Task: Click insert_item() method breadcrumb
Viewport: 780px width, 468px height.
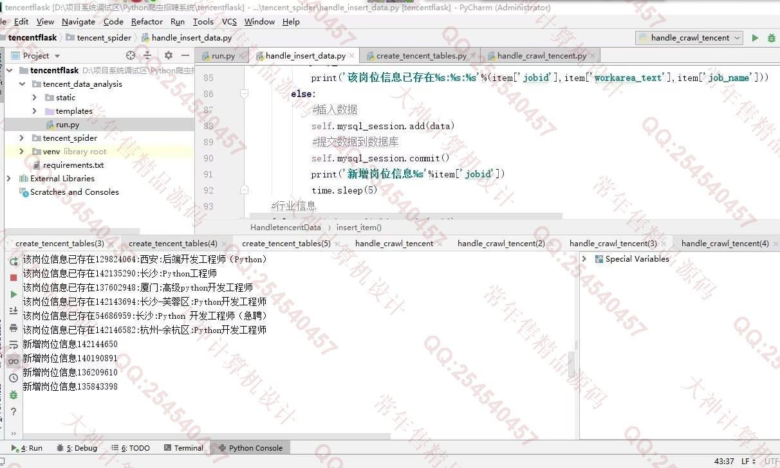Action: point(358,227)
